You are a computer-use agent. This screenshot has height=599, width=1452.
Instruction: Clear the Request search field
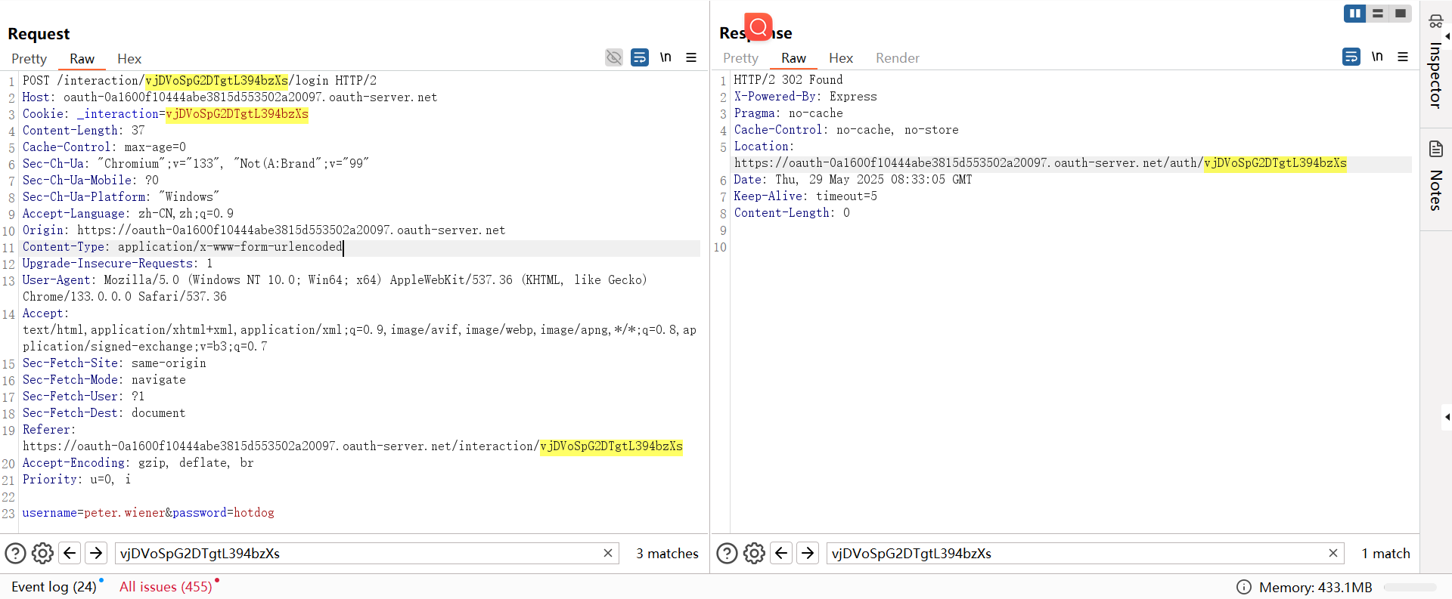(607, 554)
